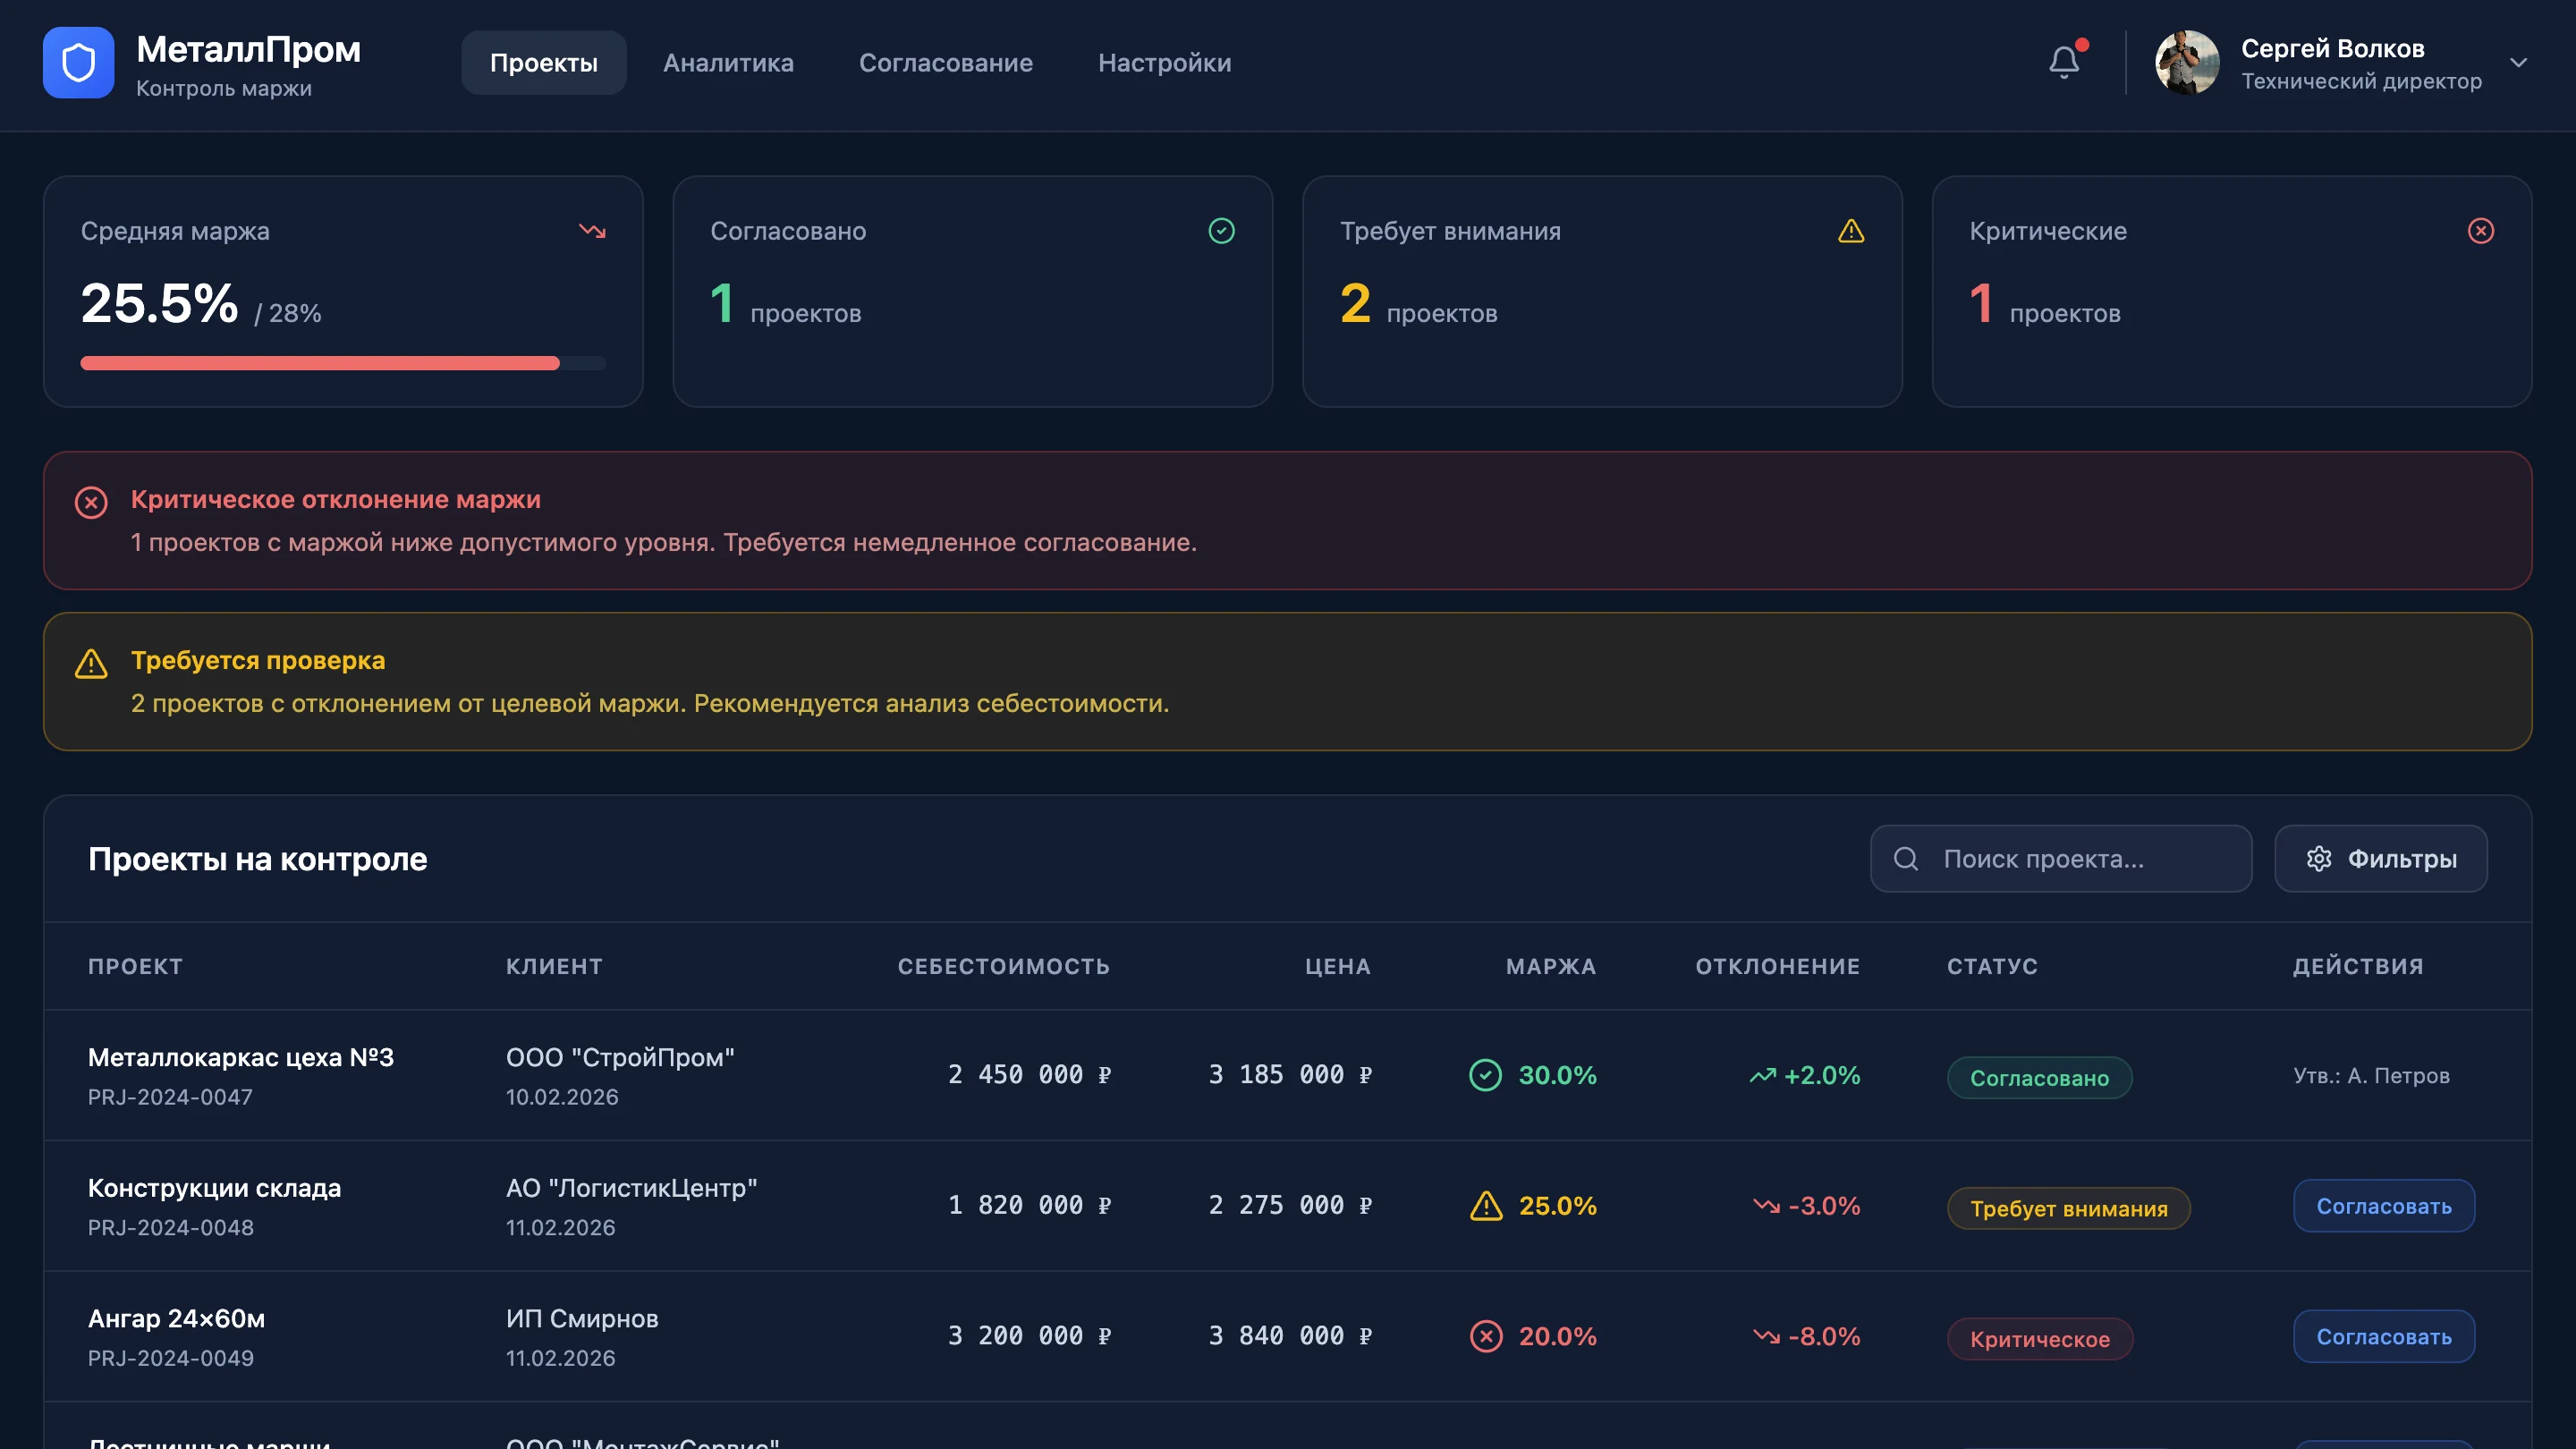
Task: Click the warning icon in Требуется проверка alert
Action: (x=91, y=663)
